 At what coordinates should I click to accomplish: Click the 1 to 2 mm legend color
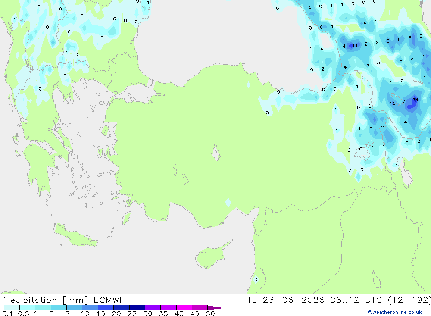click(43, 307)
